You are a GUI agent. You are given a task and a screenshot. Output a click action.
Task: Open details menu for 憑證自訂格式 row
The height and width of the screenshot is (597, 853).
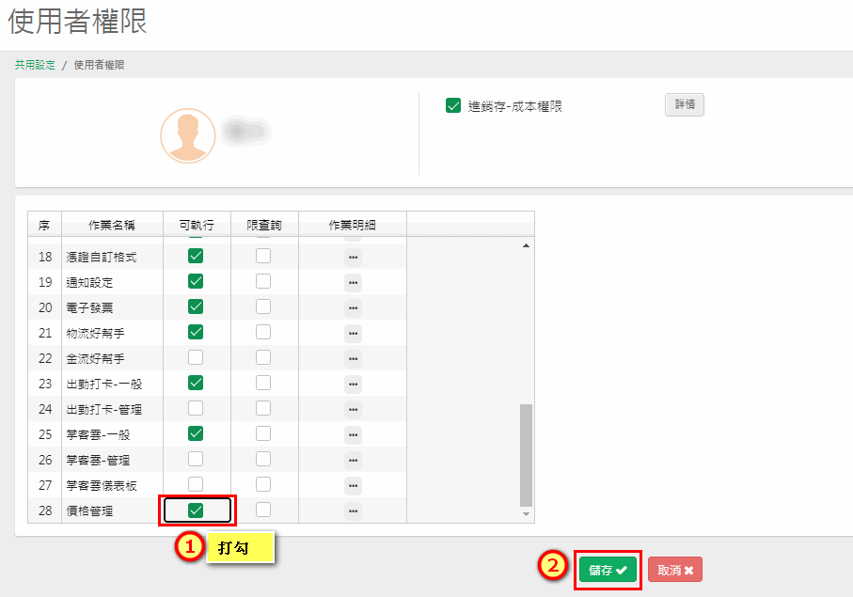tap(353, 258)
